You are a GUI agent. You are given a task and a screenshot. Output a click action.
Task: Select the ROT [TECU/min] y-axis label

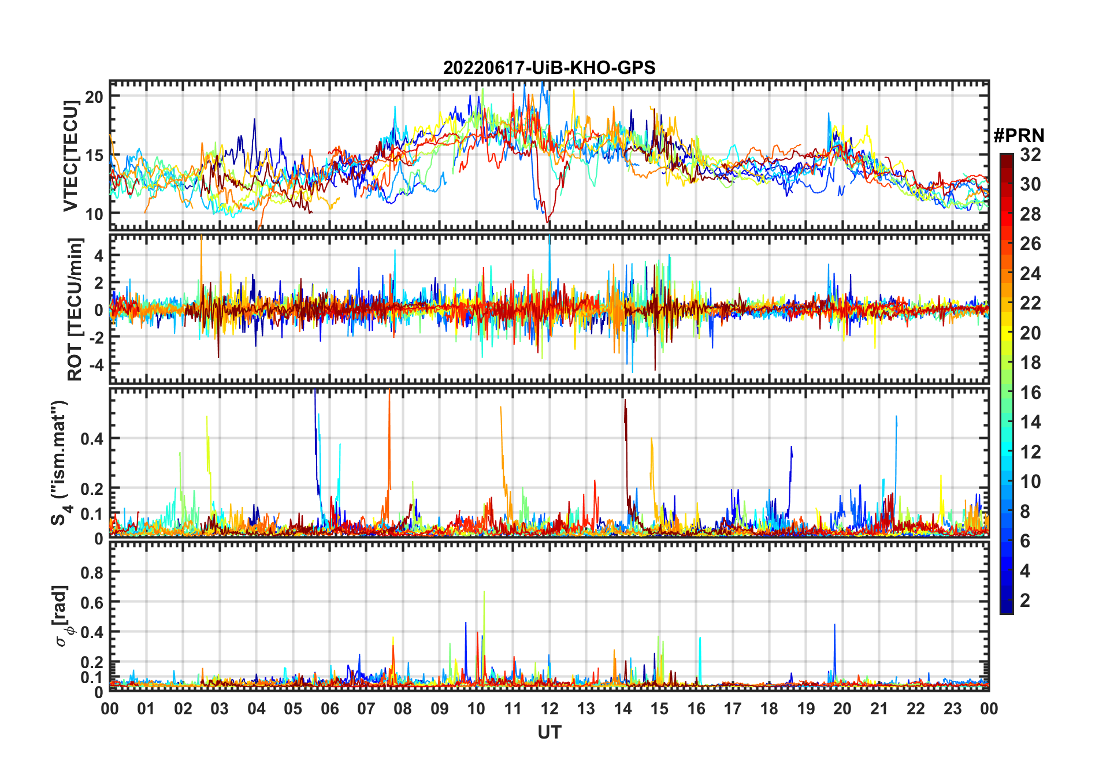pos(75,309)
